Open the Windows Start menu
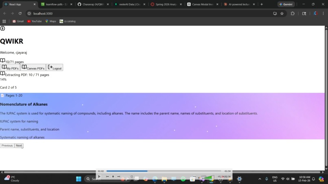The height and width of the screenshot is (184, 328). pyautogui.click(x=79, y=179)
